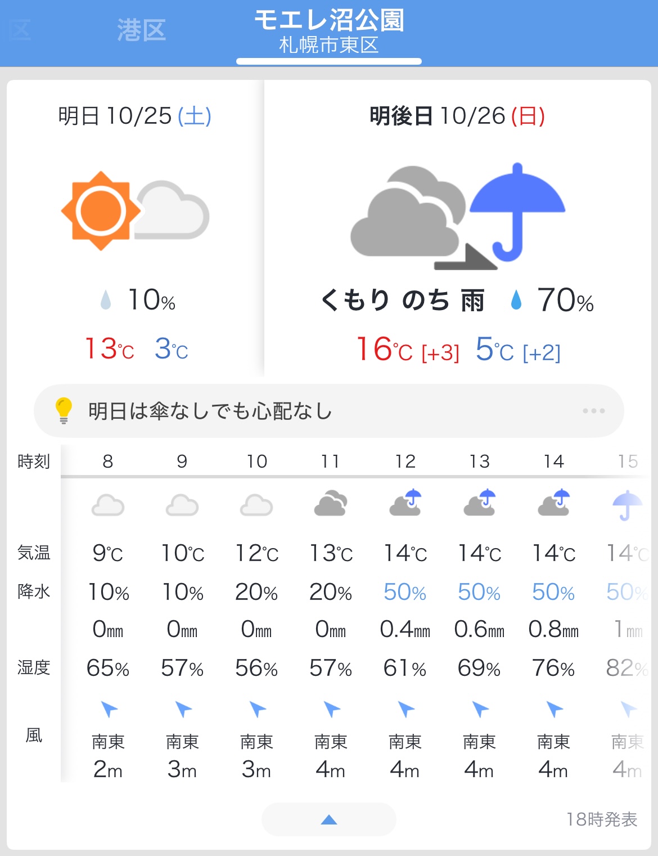
Task: Tap the 明日は傘なしでも心配なし tip message
Action: click(210, 411)
